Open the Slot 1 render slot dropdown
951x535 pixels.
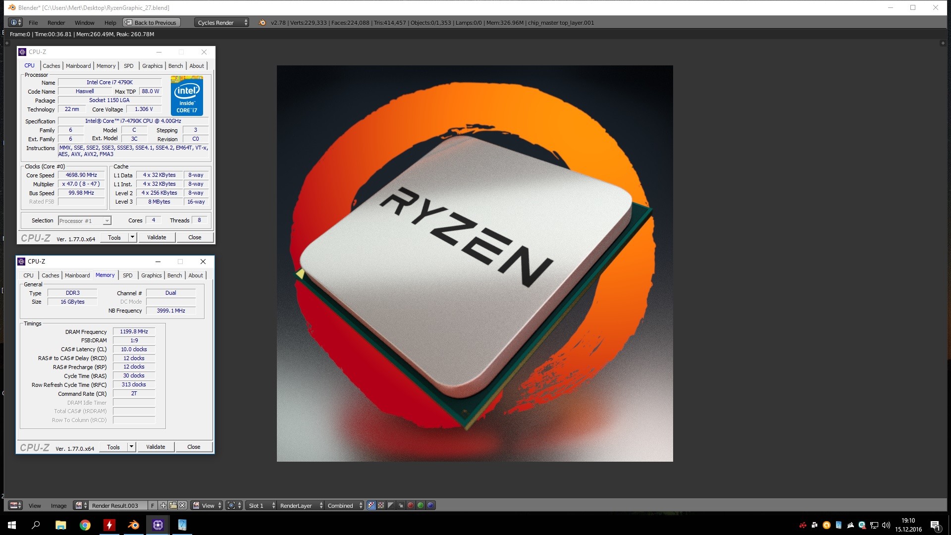coord(261,506)
